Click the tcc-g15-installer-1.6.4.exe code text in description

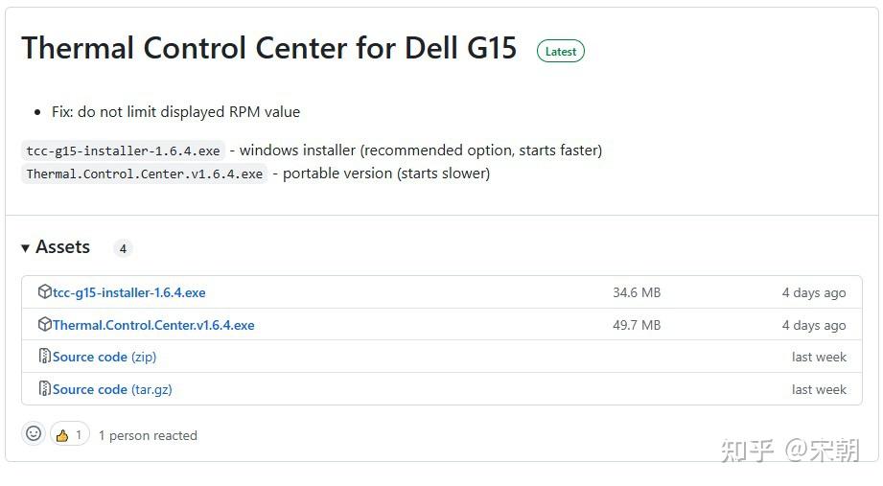(x=123, y=150)
